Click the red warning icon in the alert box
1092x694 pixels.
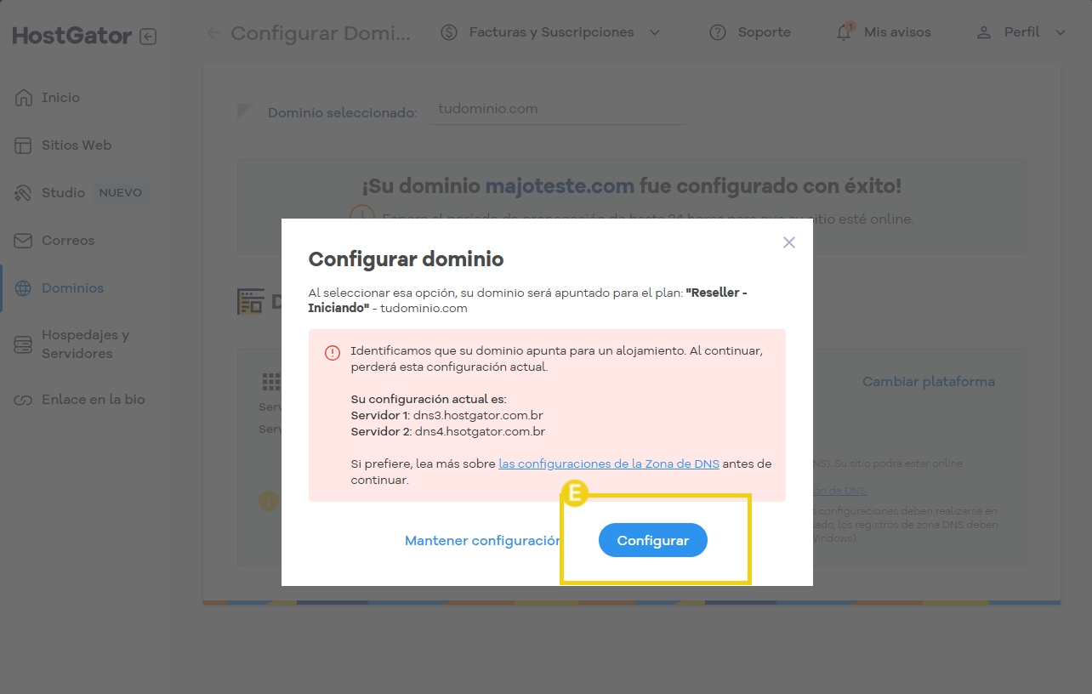point(333,353)
